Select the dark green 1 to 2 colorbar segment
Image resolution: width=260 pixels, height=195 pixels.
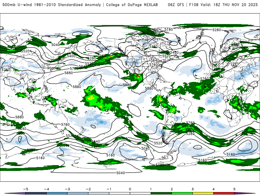click(161, 193)
